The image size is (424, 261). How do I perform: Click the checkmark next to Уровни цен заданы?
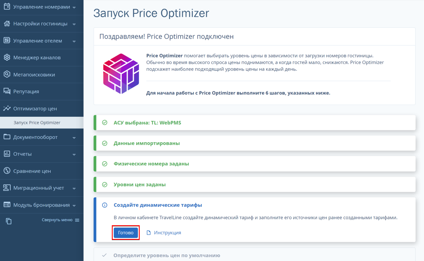tap(105, 185)
